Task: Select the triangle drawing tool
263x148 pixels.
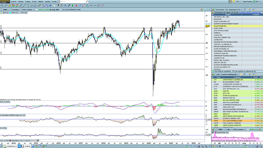Action: (87, 5)
